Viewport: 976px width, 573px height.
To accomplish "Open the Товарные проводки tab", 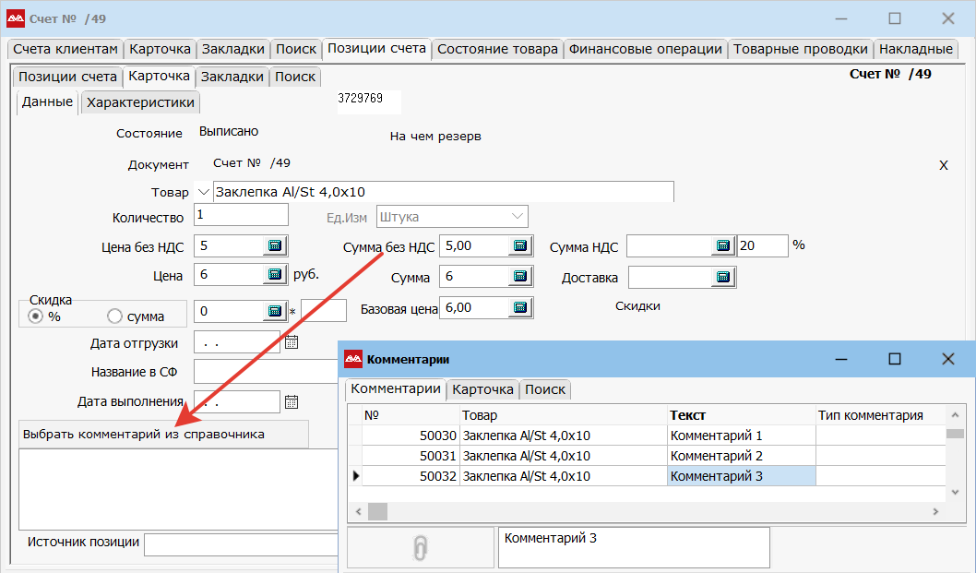I will point(801,49).
